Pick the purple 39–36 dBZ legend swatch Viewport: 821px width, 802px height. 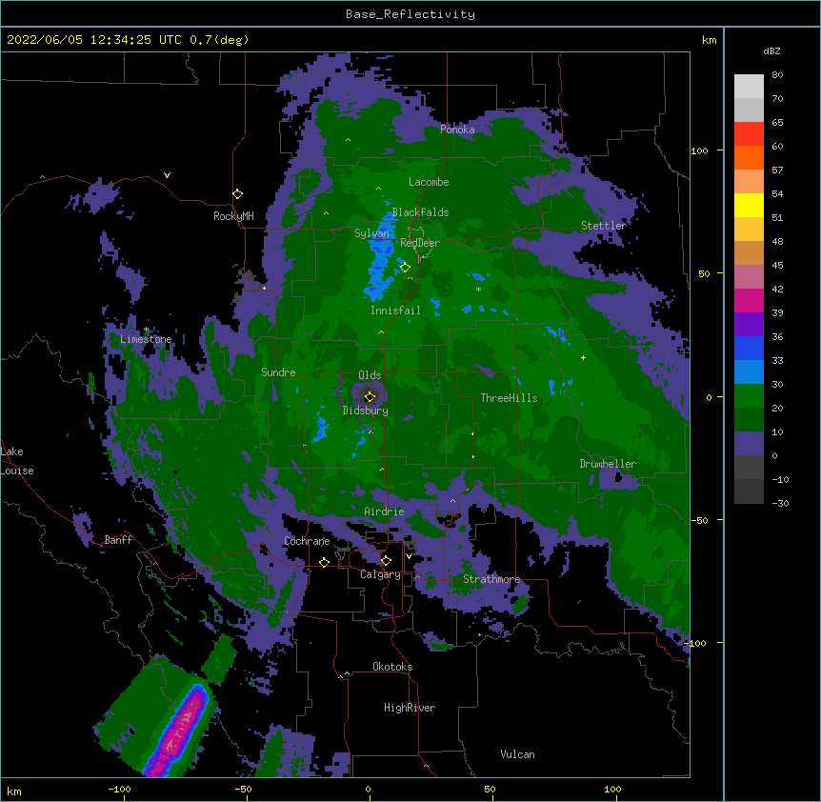click(x=749, y=325)
